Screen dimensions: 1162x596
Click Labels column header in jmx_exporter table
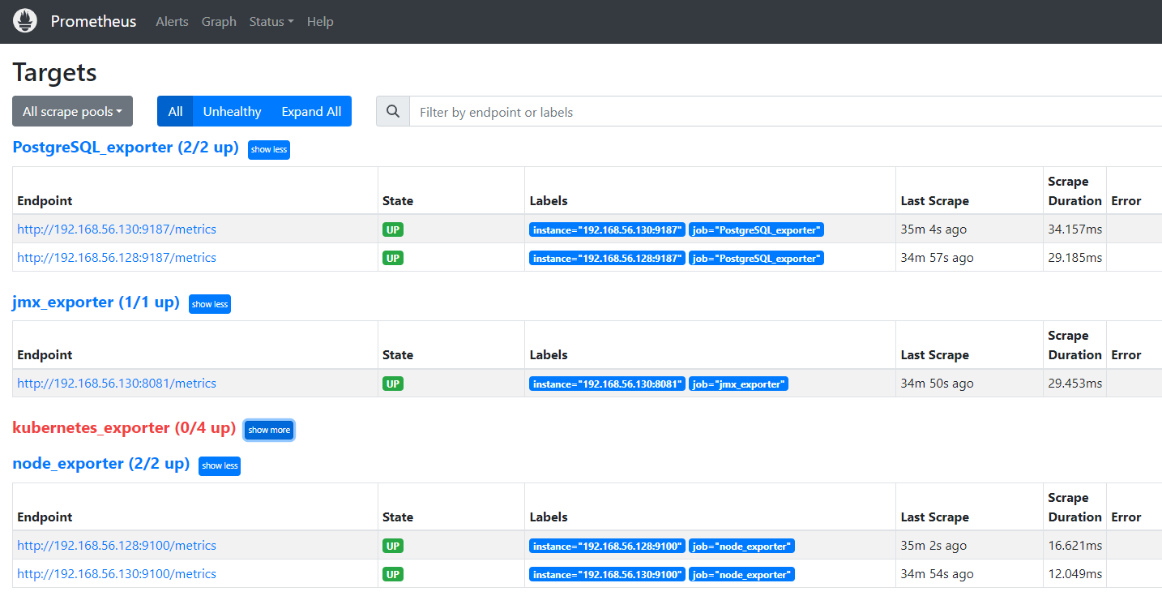549,355
